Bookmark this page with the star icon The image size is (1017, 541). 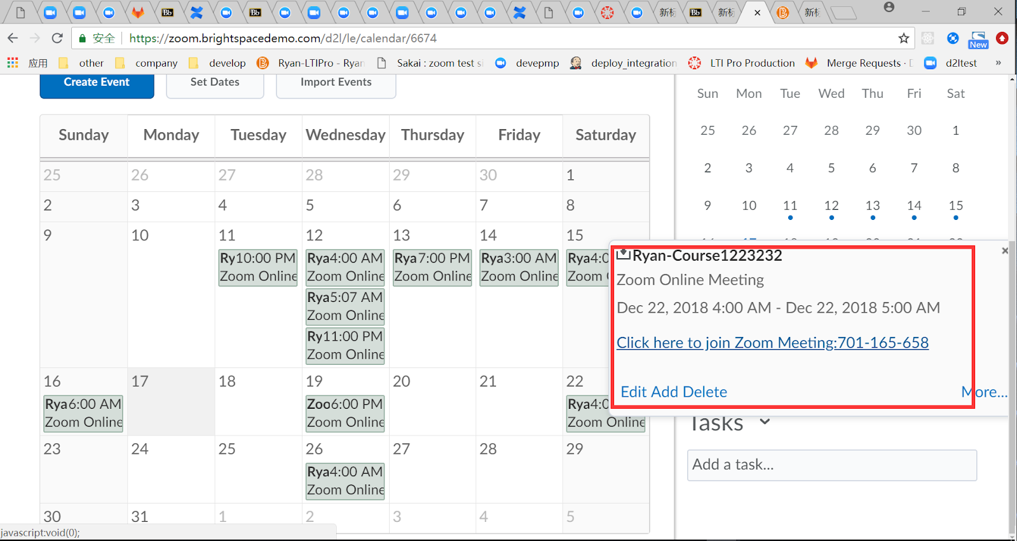tap(904, 38)
